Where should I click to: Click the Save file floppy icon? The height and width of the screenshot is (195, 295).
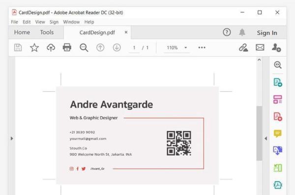tap(18, 47)
